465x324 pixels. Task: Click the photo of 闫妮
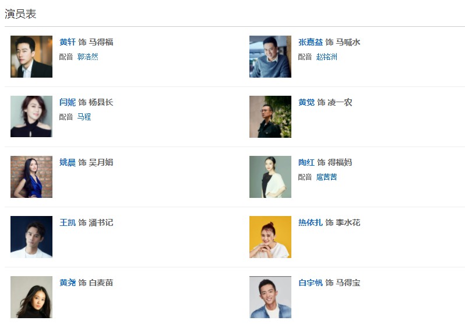click(x=31, y=117)
